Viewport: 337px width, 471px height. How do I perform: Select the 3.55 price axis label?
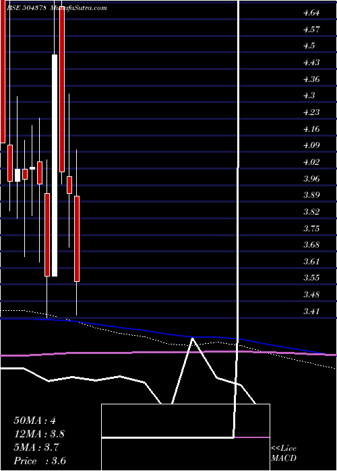pyautogui.click(x=311, y=277)
